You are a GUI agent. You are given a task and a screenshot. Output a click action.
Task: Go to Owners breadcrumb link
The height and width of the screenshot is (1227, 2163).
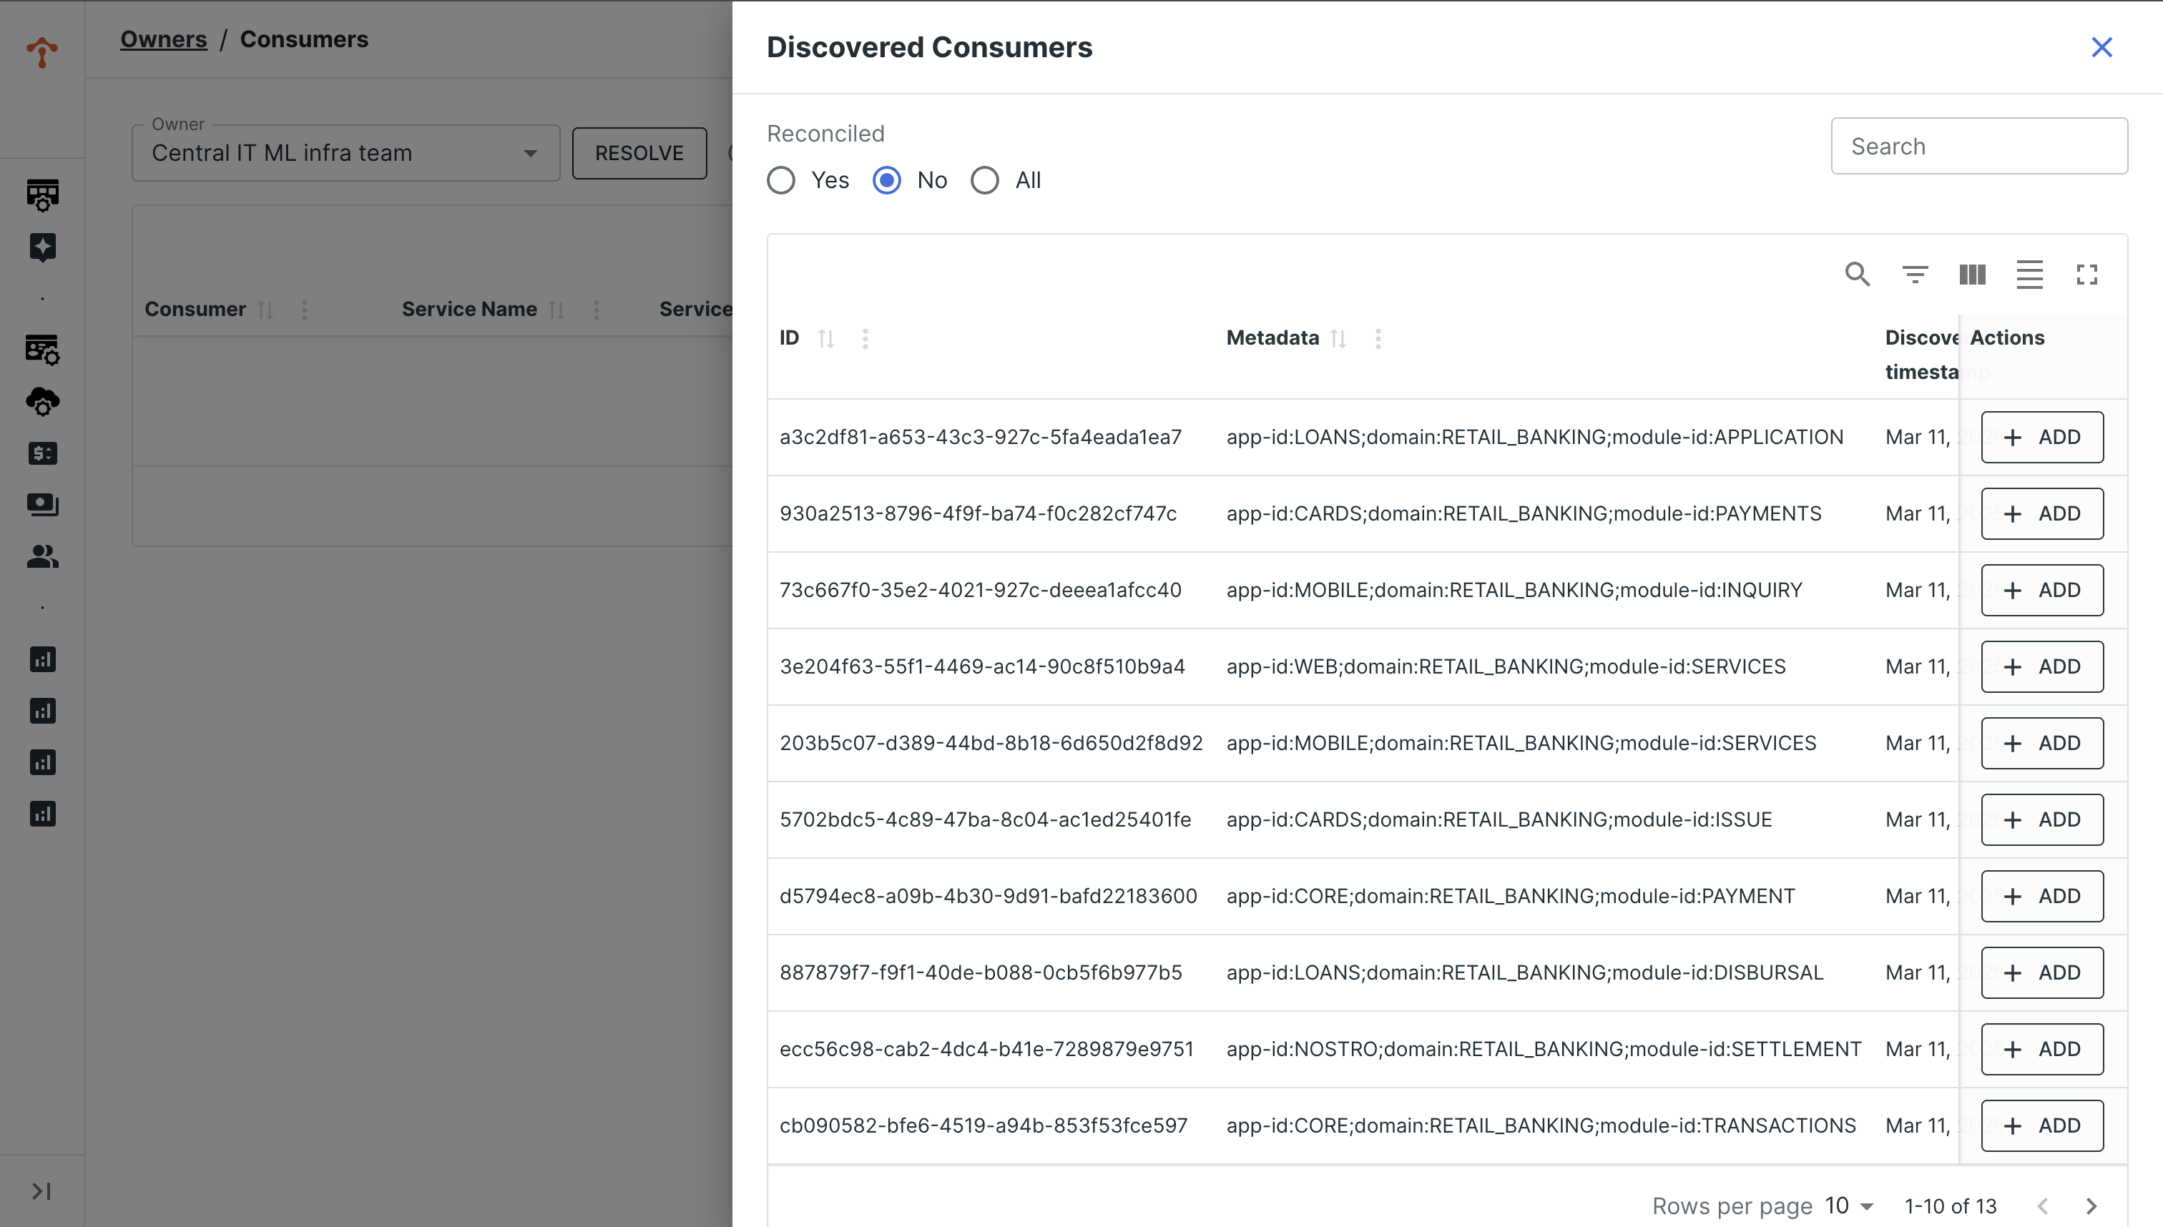(x=164, y=39)
